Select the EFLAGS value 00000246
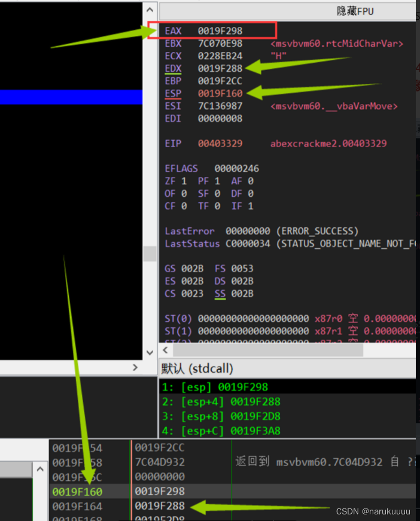 click(x=236, y=169)
